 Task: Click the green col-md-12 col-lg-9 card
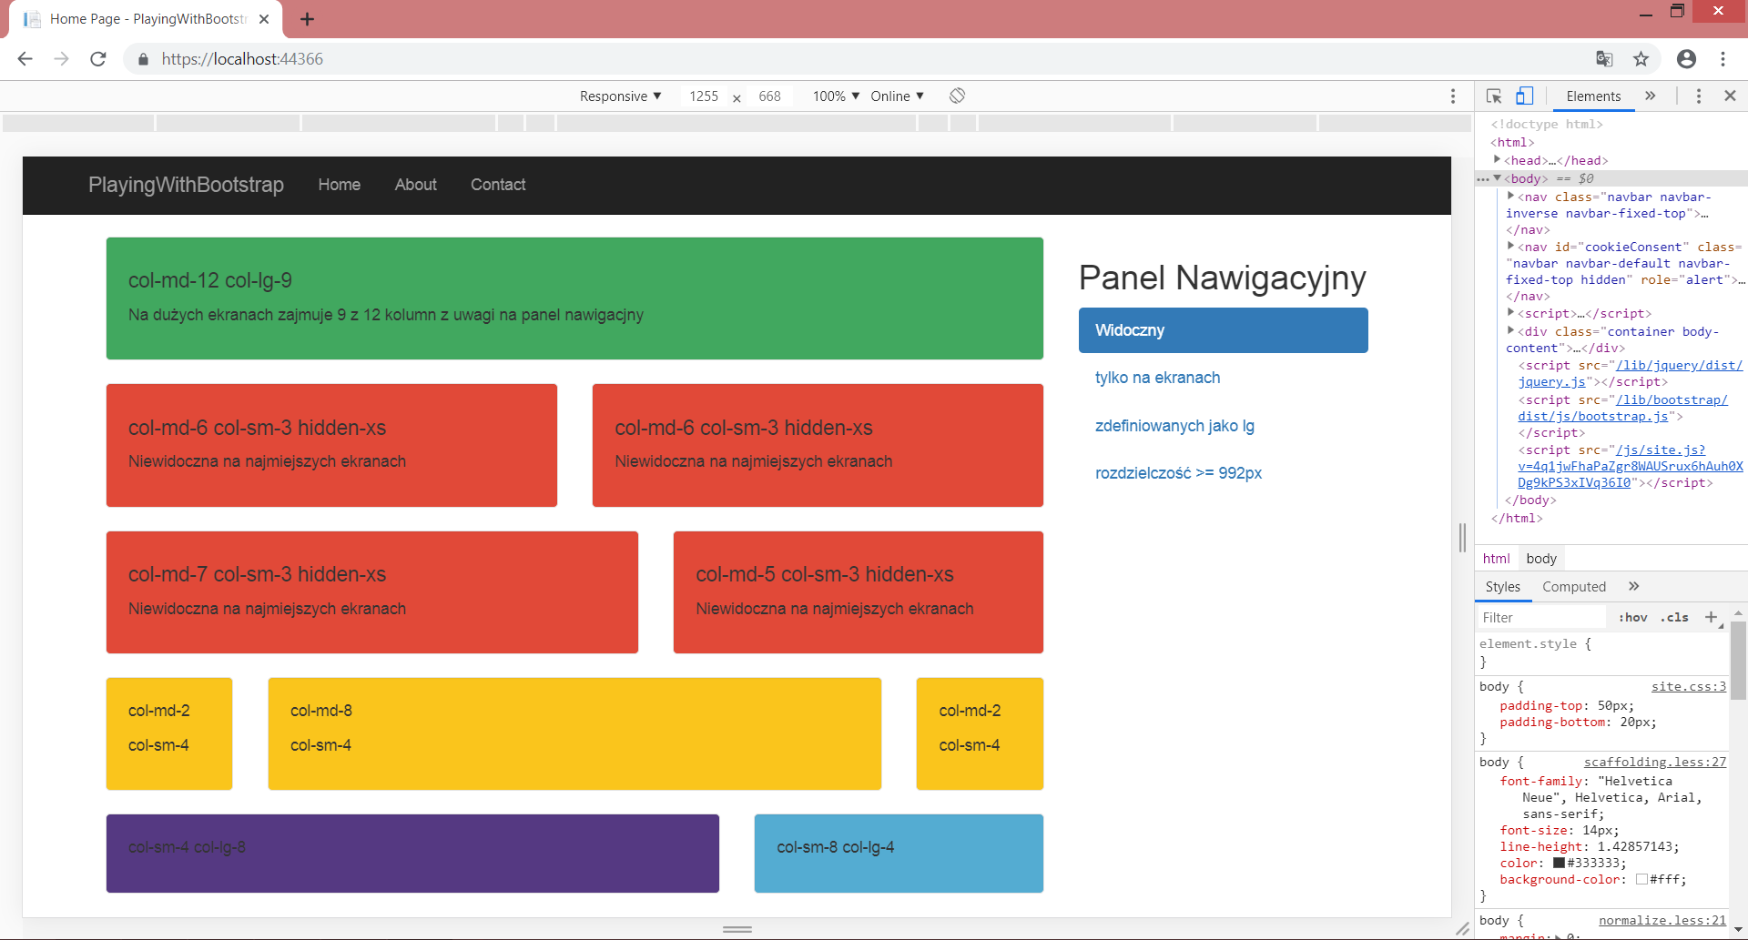tap(574, 298)
